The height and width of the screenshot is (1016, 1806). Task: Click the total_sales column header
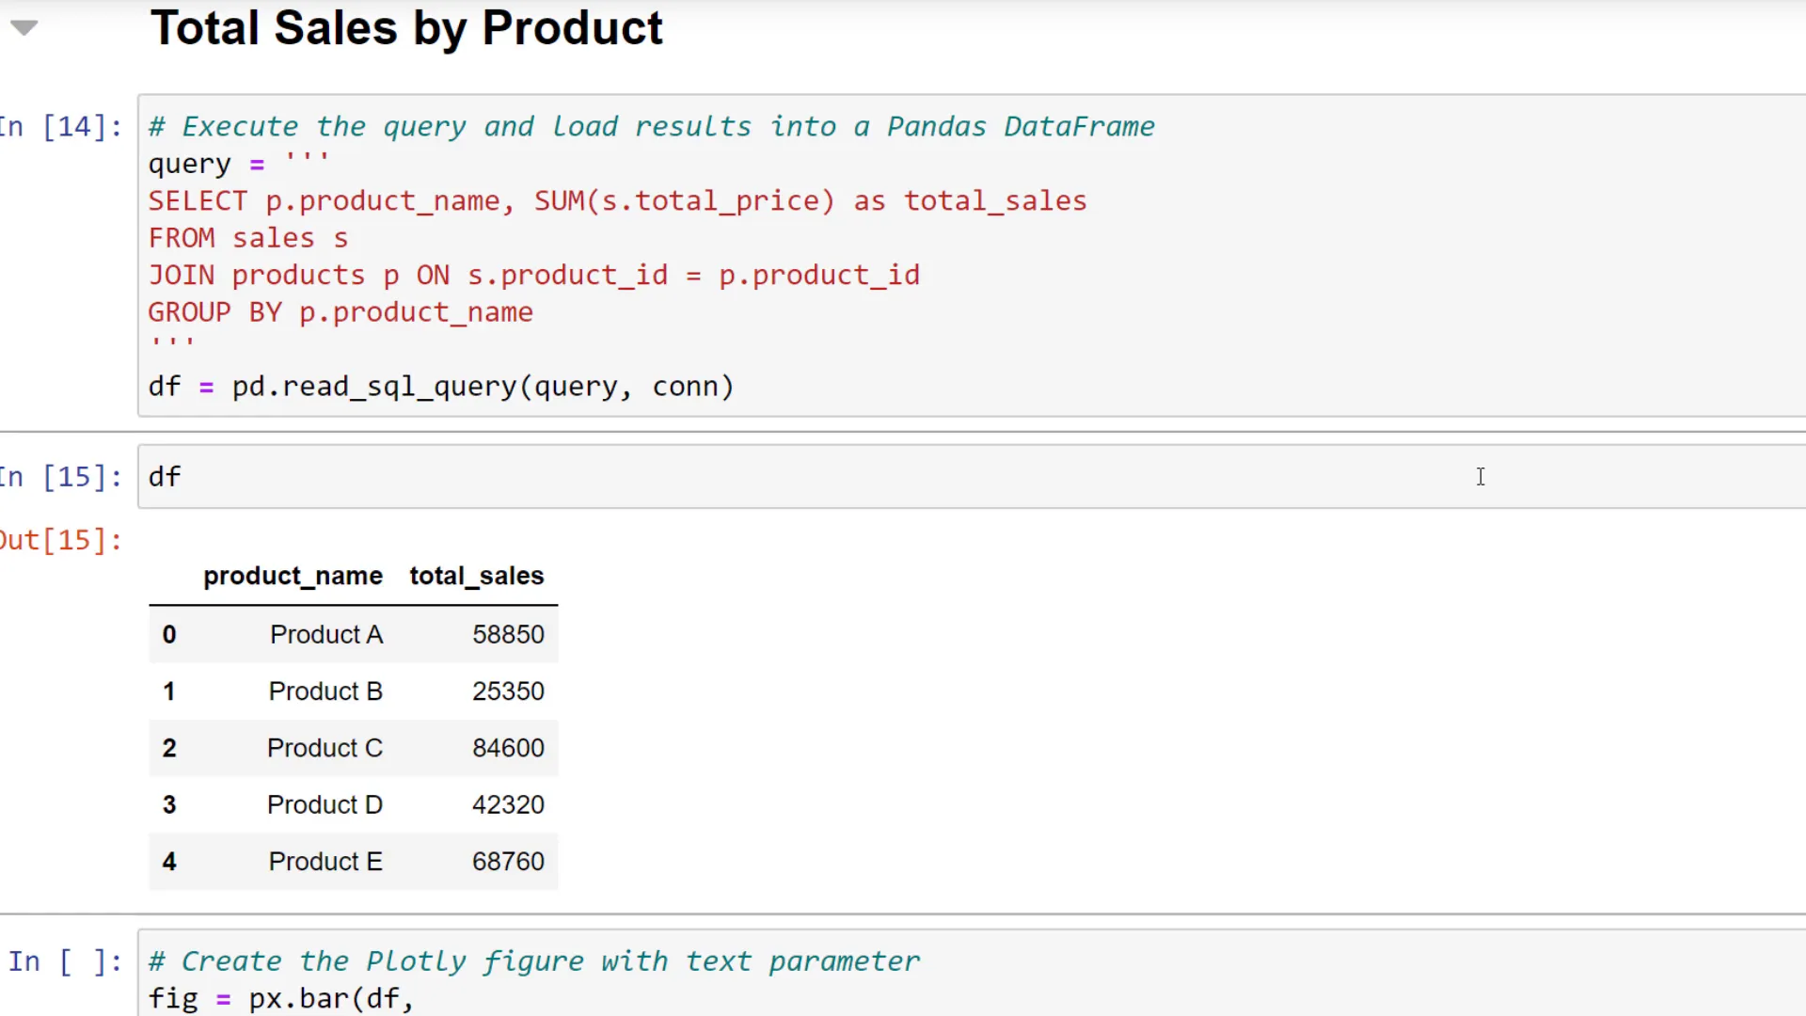coord(476,576)
